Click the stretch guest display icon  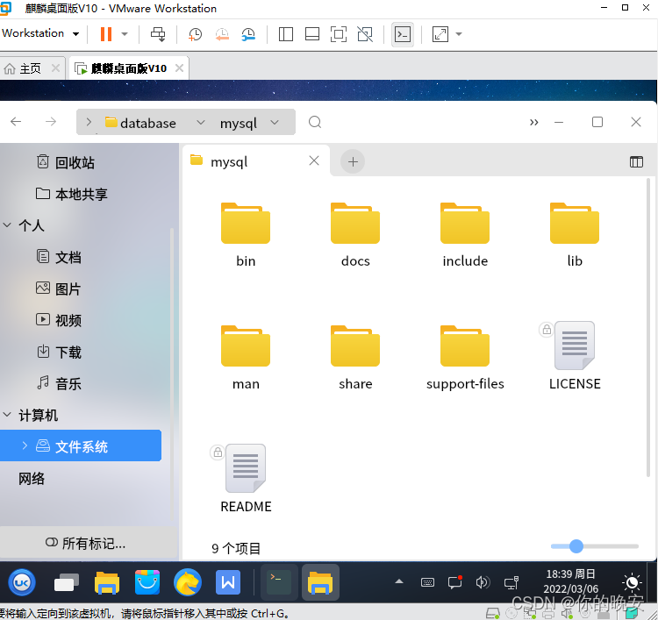[440, 34]
